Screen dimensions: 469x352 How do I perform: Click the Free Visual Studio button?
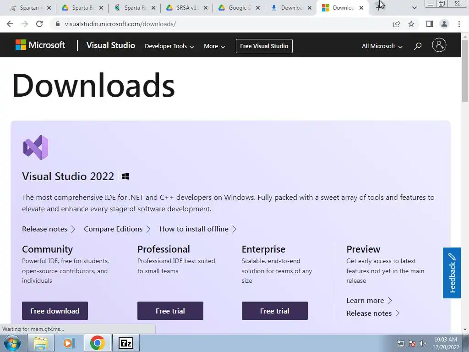(264, 46)
